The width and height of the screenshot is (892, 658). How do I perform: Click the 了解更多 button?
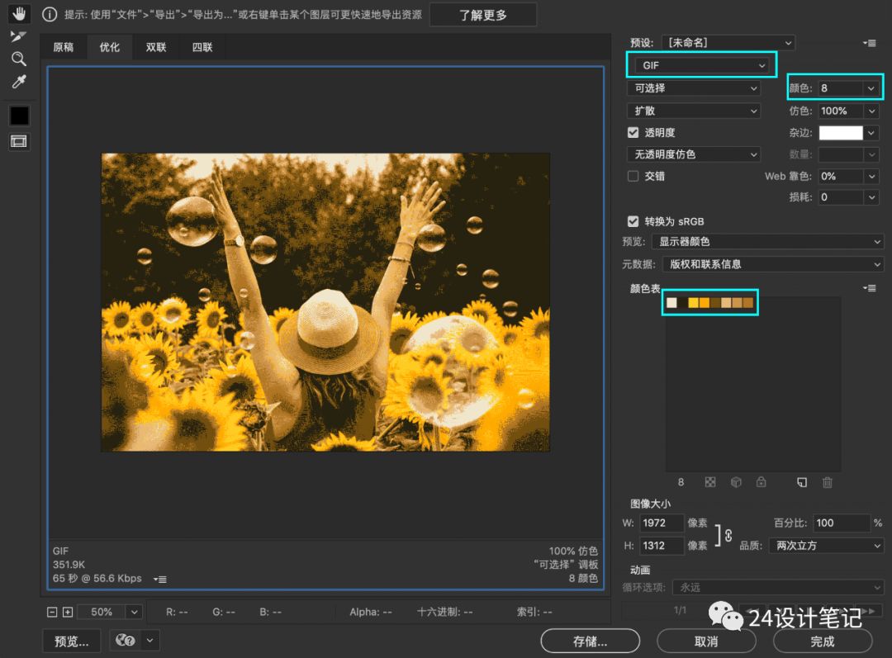click(x=483, y=15)
